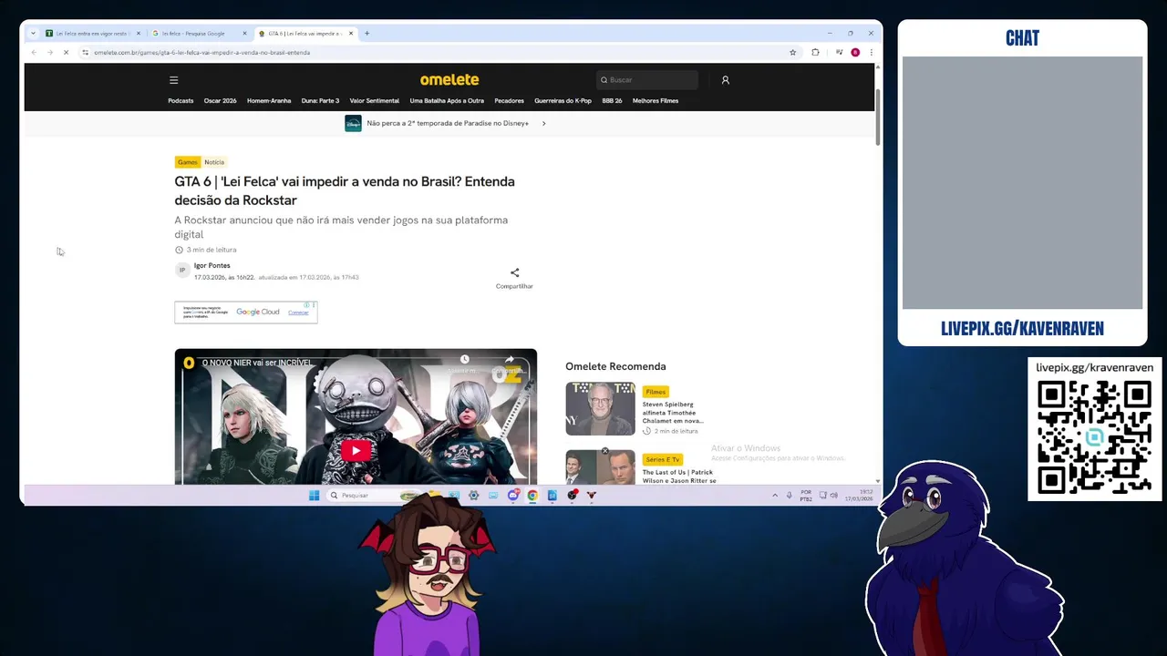Click the Games category tag
The height and width of the screenshot is (656, 1167).
[x=187, y=162]
